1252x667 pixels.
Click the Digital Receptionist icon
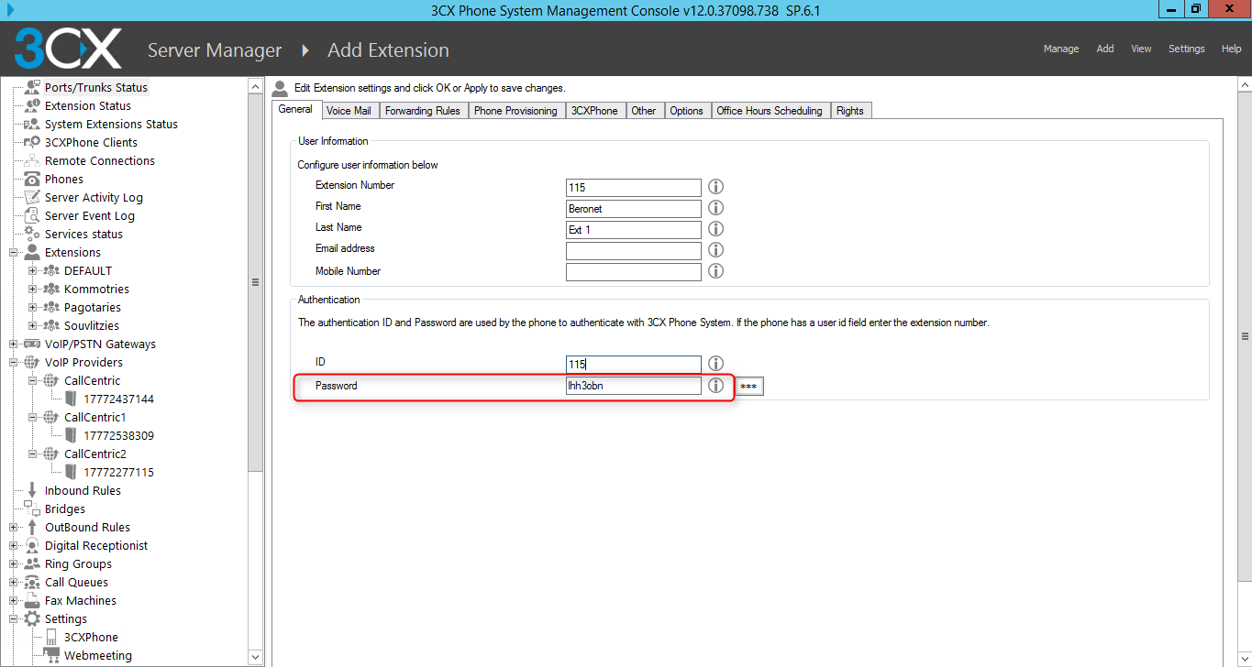coord(32,545)
